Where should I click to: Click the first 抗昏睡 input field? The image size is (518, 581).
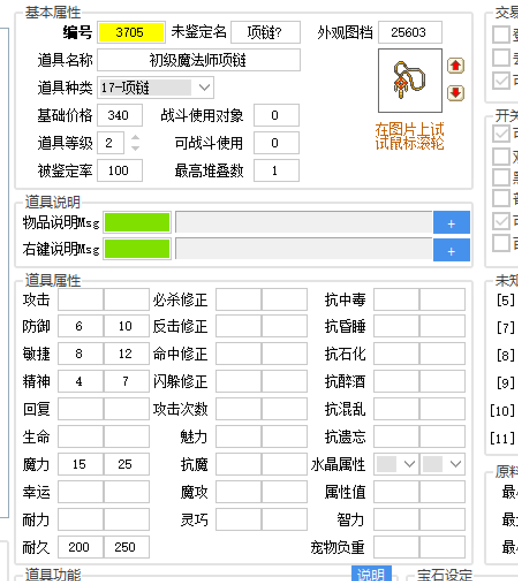(396, 326)
